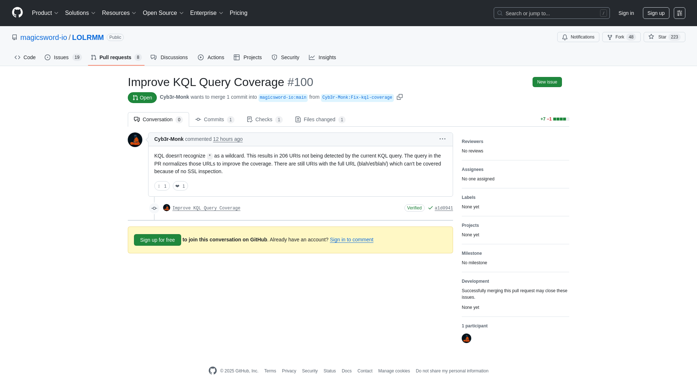Fork the repository button
The width and height of the screenshot is (697, 392).
pyautogui.click(x=621, y=37)
